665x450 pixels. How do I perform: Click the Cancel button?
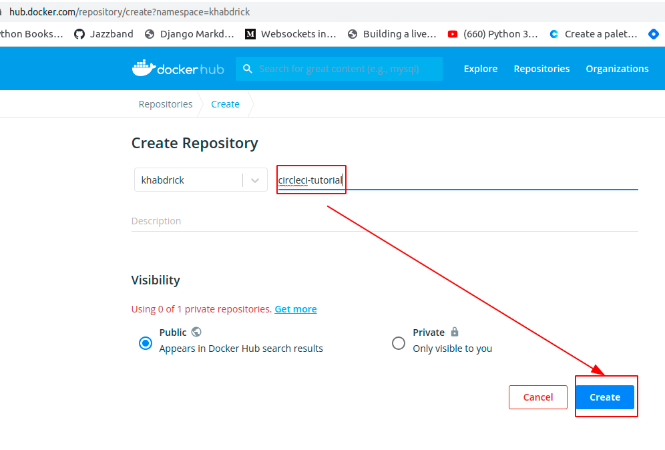(537, 397)
